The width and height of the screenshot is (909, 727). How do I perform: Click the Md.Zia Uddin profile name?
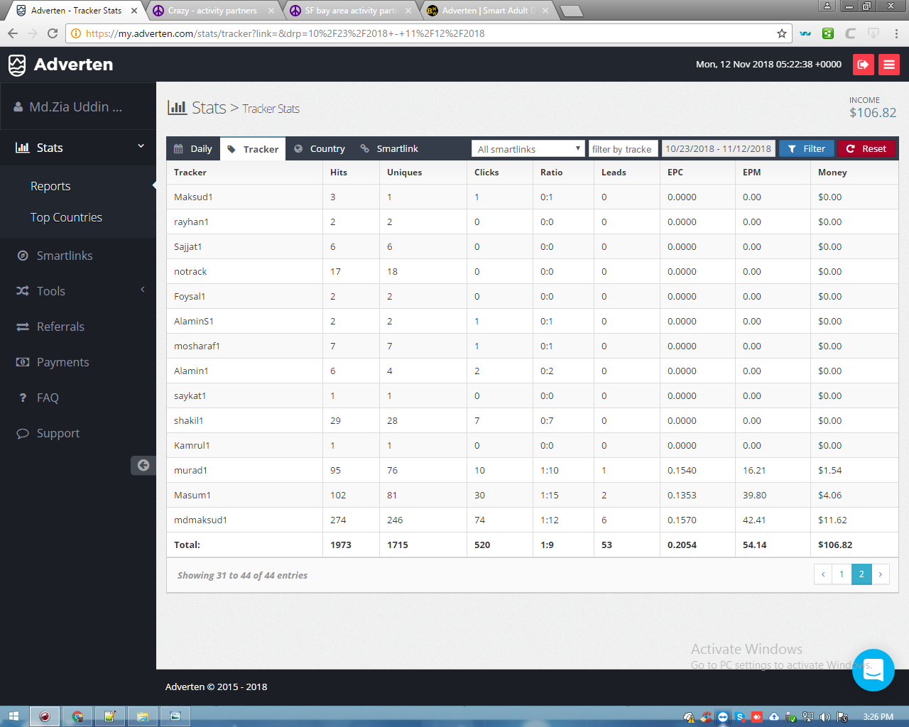tap(75, 107)
